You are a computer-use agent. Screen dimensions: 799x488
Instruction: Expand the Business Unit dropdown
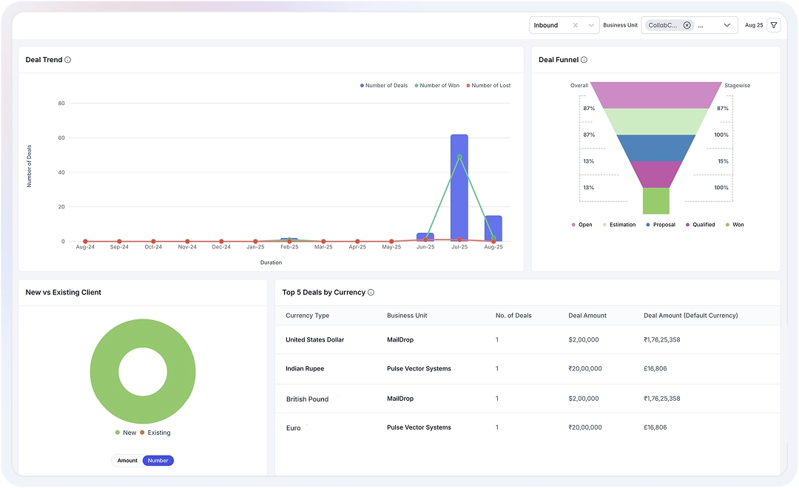[x=726, y=24]
